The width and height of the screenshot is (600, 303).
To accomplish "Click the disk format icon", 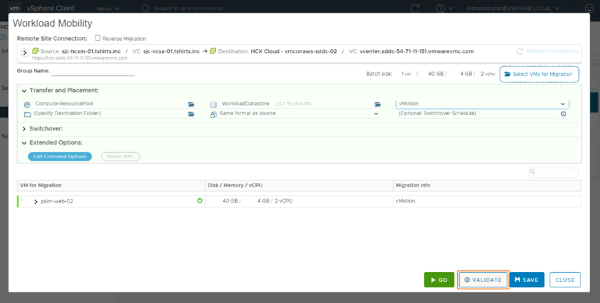I will click(x=214, y=115).
